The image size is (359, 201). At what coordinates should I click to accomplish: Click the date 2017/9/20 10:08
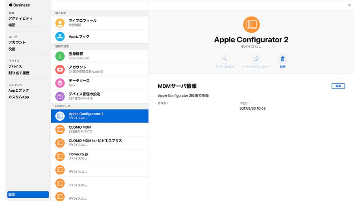click(252, 109)
